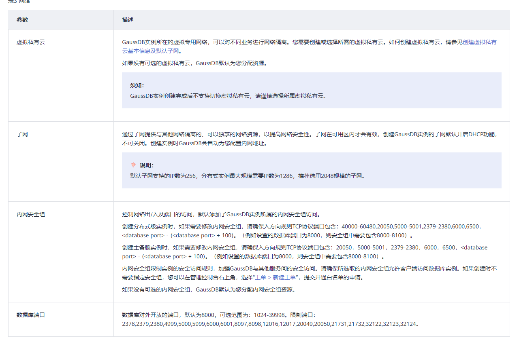Screen dimensions: 519x340
Task: Select the 子网 parameter cell
Action: 61,162
